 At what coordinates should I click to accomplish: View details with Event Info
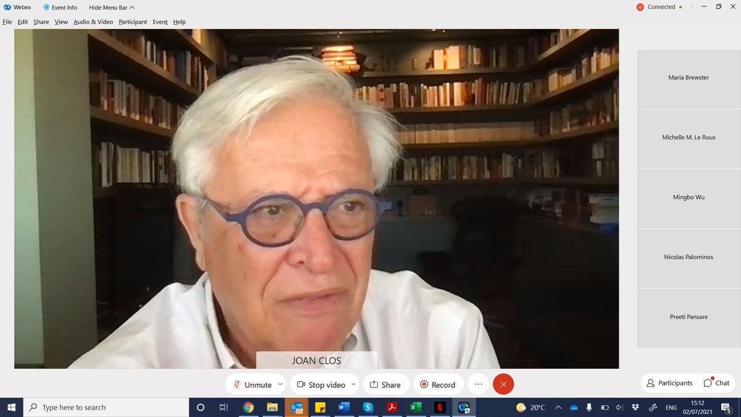60,7
